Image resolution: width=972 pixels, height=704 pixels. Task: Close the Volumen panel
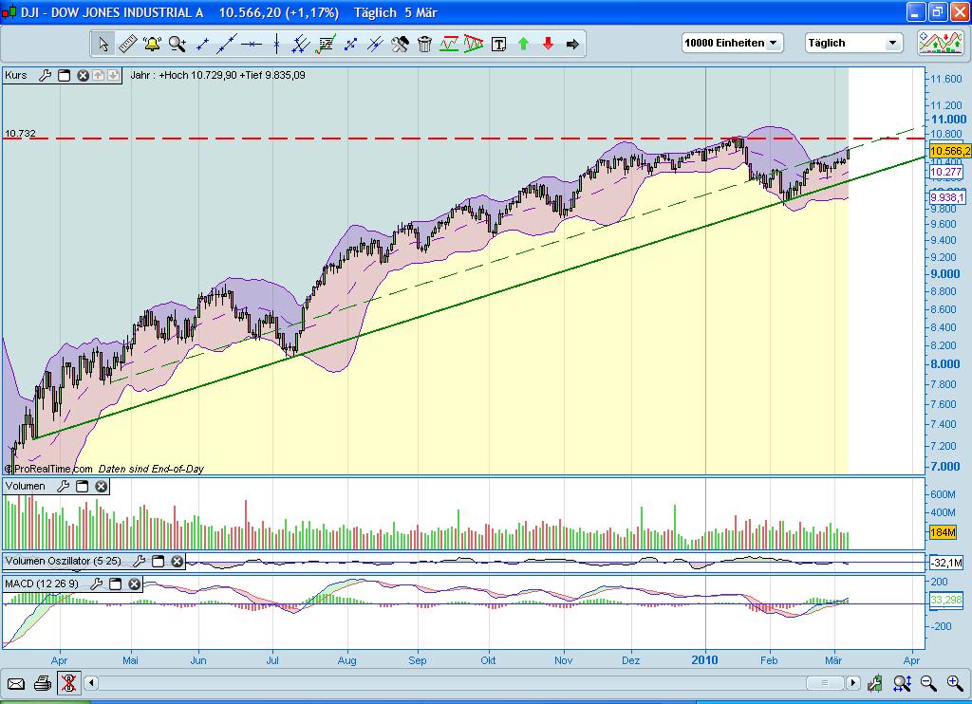(x=101, y=487)
